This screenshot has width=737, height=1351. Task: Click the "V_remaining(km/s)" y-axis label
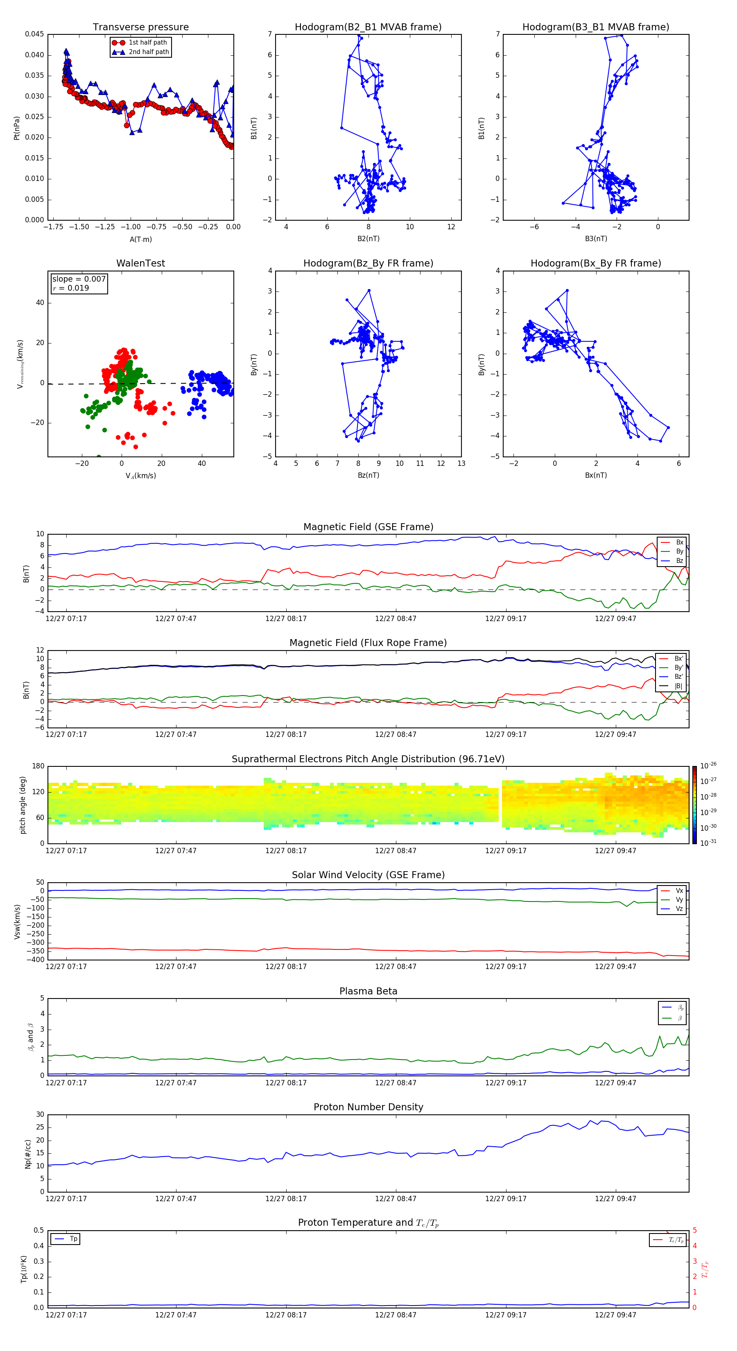20,364
